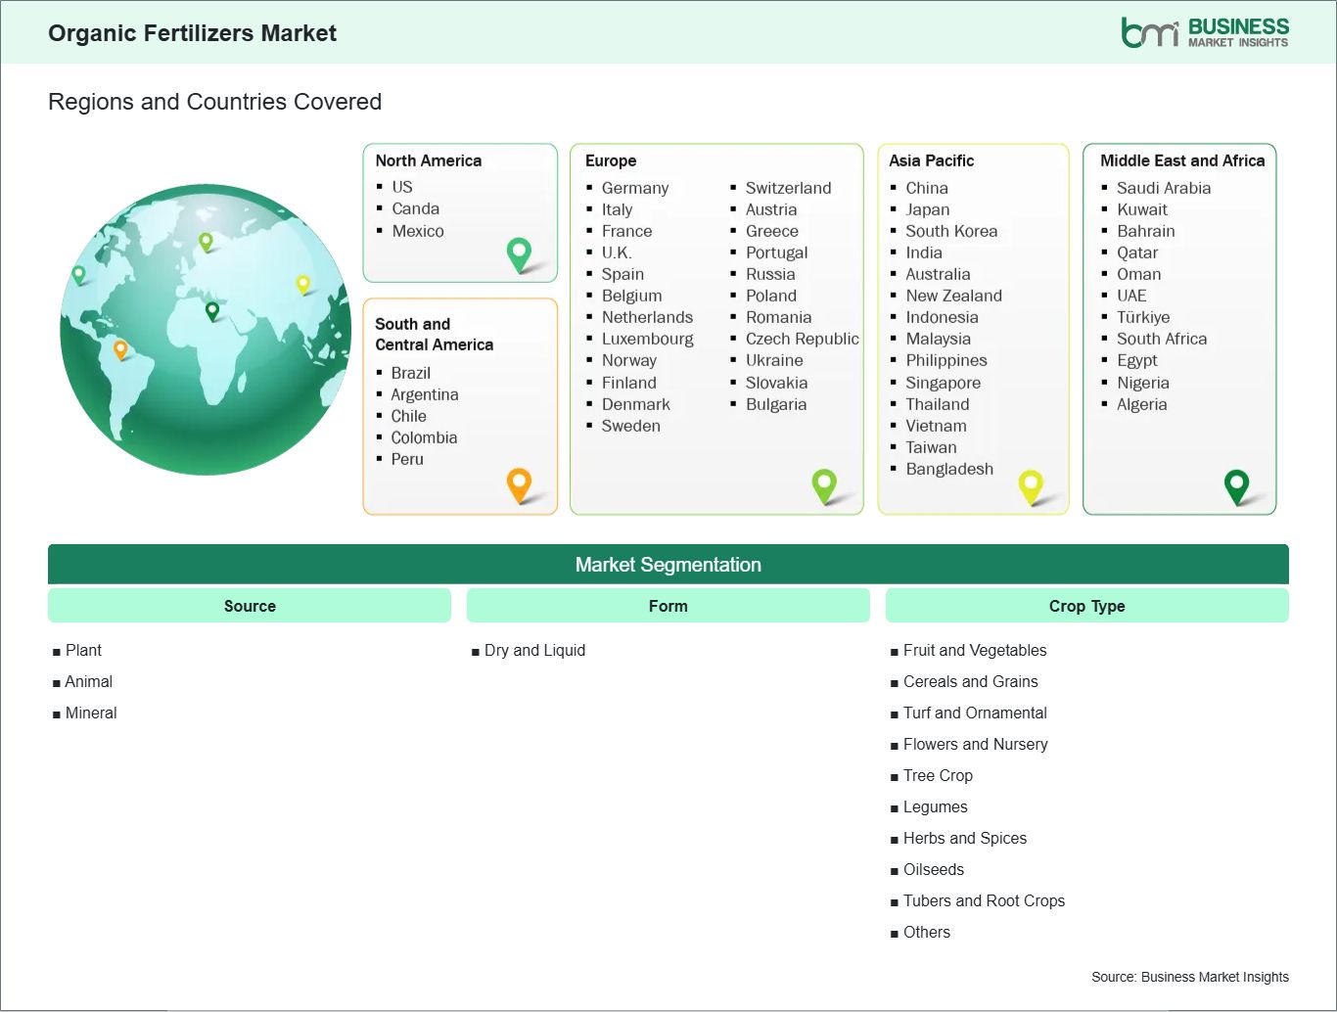Click the Dry and Liquid form item
The width and height of the screenshot is (1337, 1012).
coord(534,650)
